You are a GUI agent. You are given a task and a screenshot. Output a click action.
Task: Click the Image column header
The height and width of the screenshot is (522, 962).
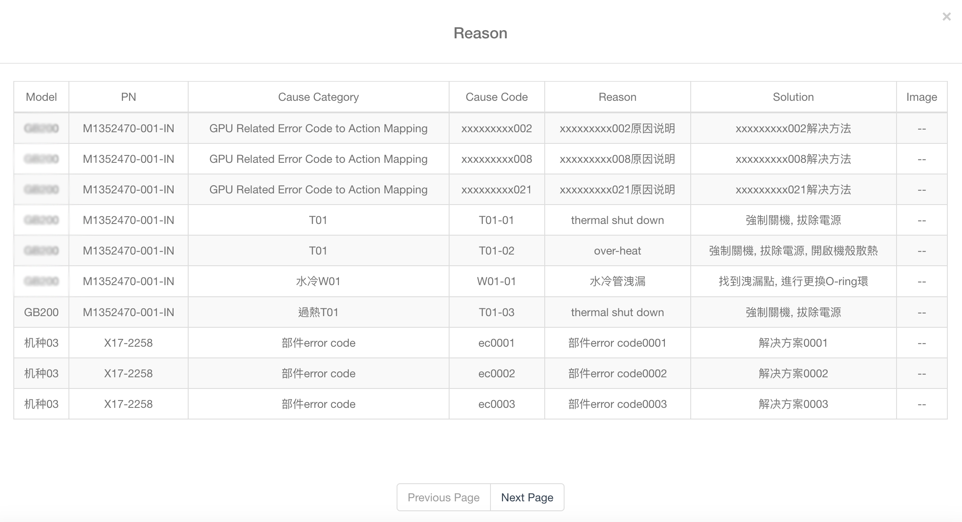click(922, 97)
